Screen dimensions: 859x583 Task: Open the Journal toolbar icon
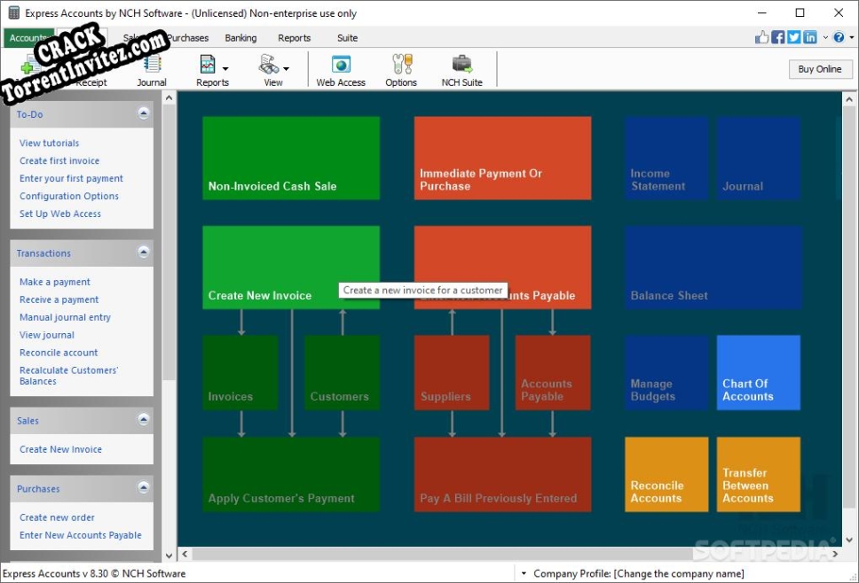click(x=151, y=69)
